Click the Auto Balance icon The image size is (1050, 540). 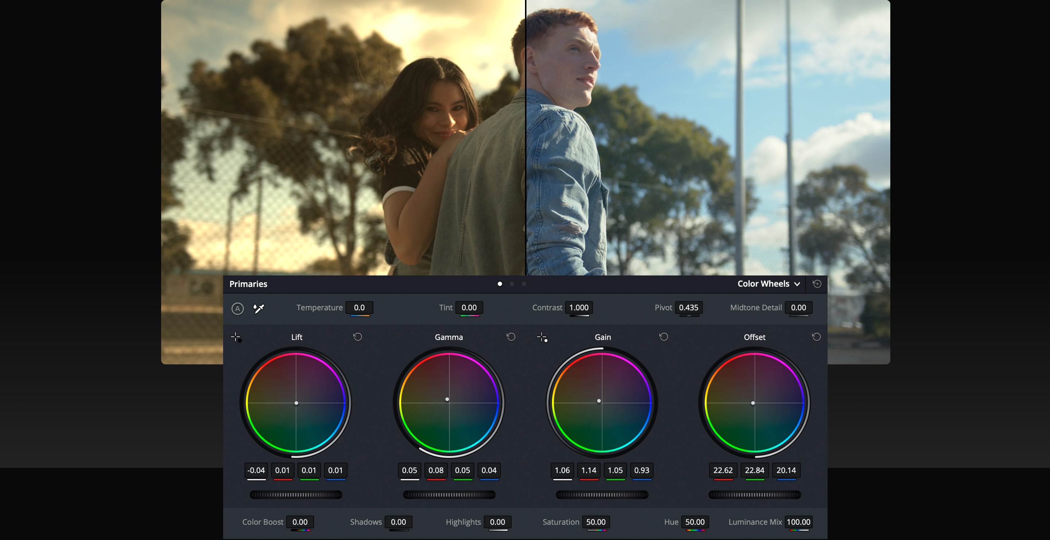[x=238, y=309]
